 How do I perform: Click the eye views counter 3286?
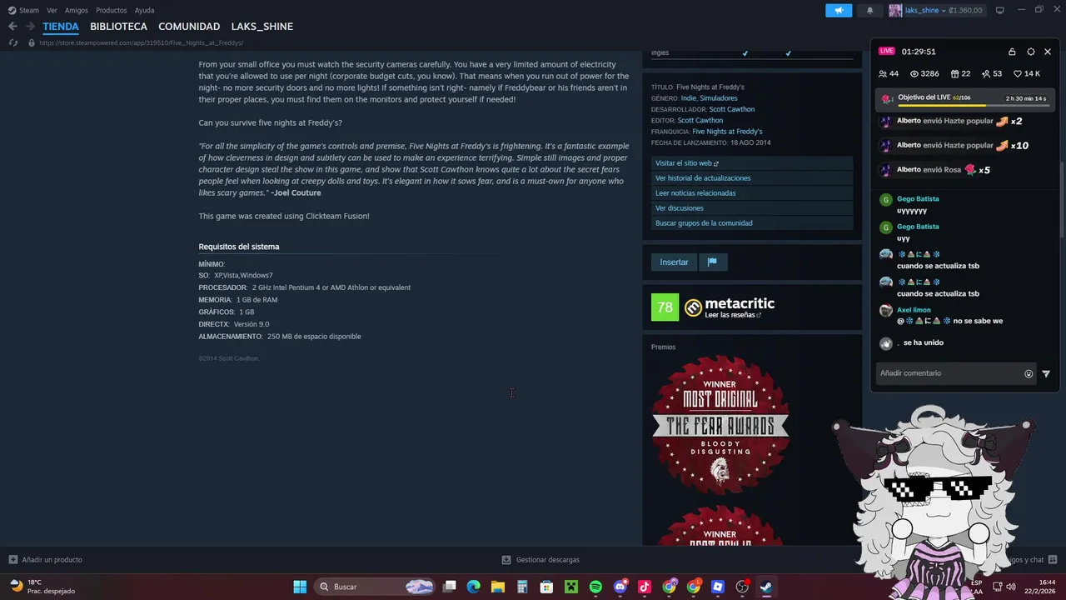pyautogui.click(x=924, y=74)
